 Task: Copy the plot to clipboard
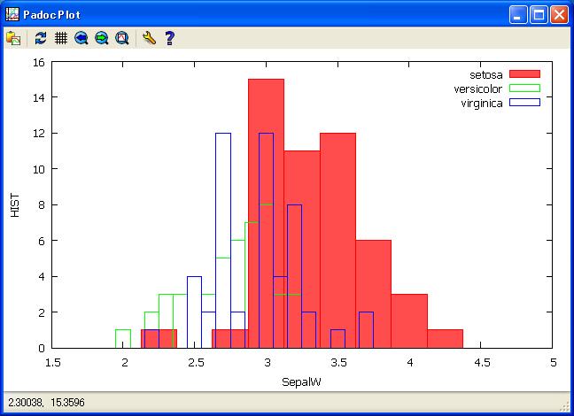(x=13, y=38)
